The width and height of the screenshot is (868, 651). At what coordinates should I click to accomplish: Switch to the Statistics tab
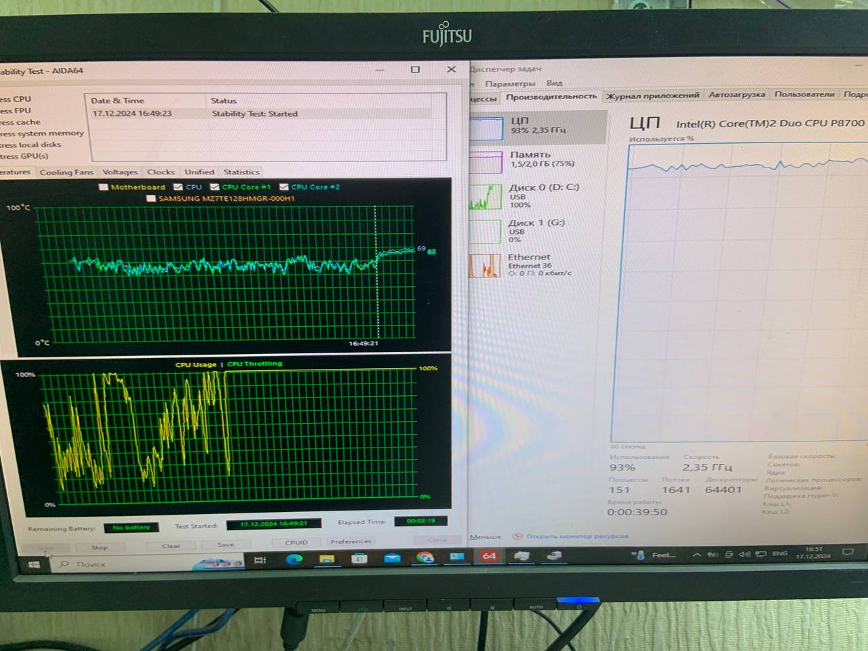241,172
